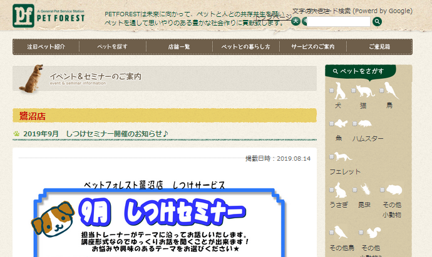Click the 9月 しつけセミナー poster title
432x257 pixels.
162,211
